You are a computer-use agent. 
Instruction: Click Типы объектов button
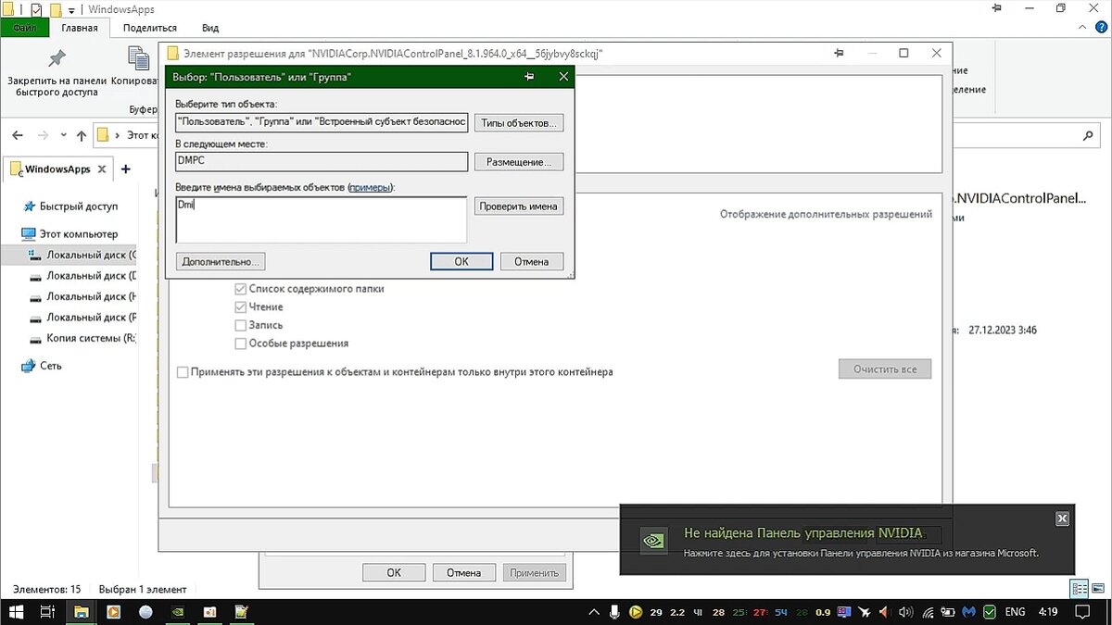[519, 123]
